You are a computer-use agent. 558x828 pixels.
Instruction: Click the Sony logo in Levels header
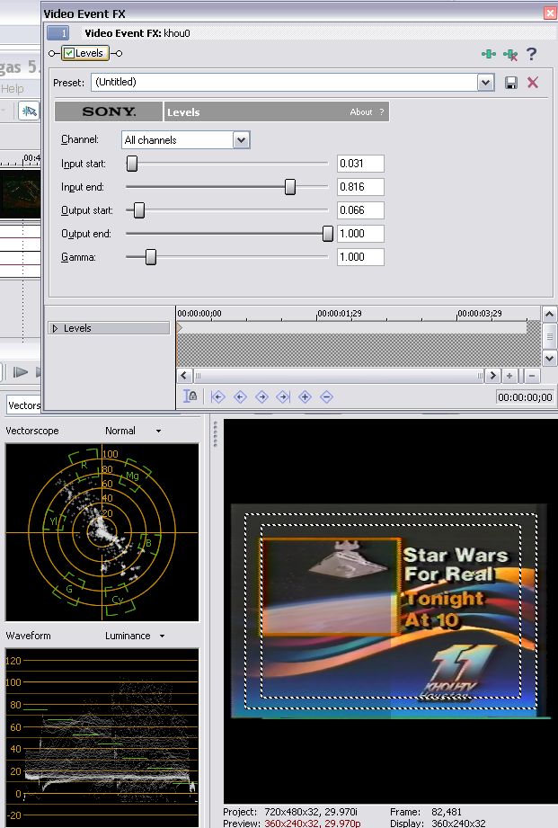click(x=109, y=112)
